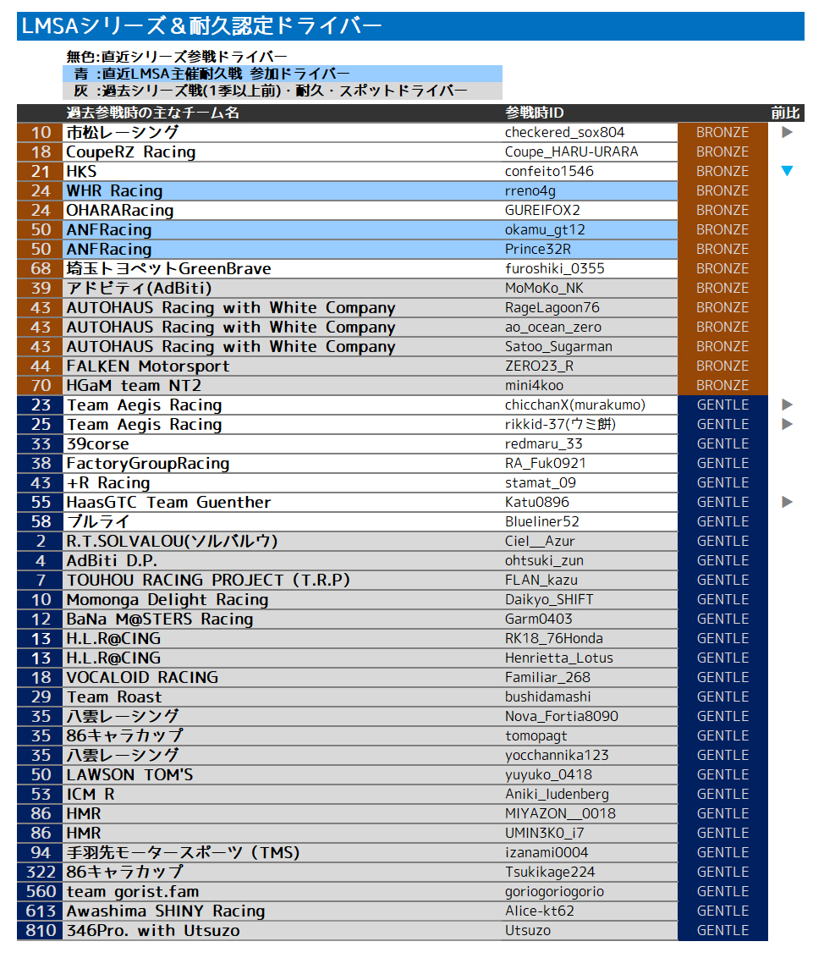Select driver ID Alice-kt62
The height and width of the screenshot is (958, 824).
coord(539,911)
